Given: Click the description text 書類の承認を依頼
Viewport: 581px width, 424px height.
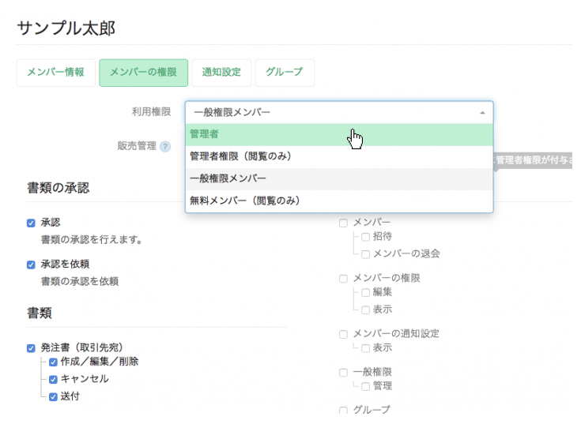Looking at the screenshot, I should [80, 282].
